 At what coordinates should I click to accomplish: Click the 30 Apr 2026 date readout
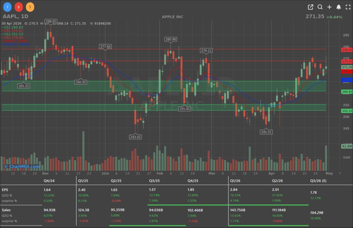[x=12, y=23]
